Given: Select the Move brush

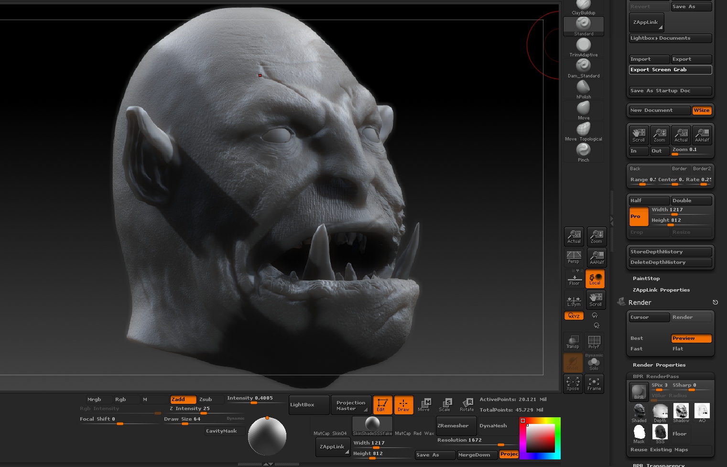Looking at the screenshot, I should click(x=584, y=110).
